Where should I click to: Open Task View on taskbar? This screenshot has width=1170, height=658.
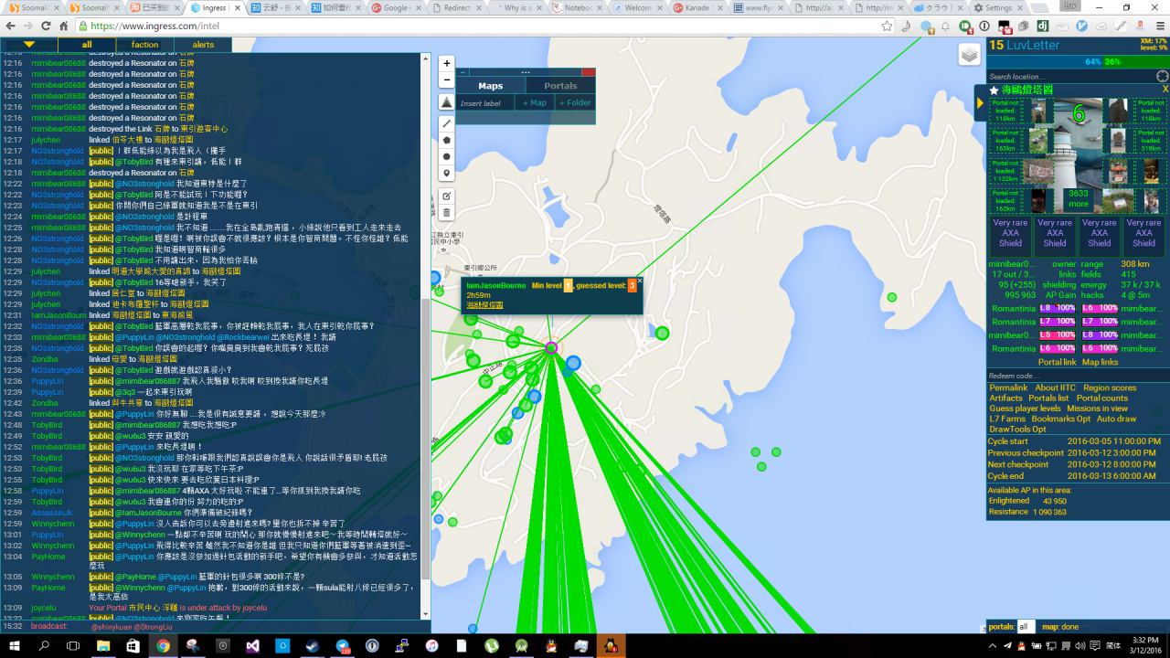[x=74, y=645]
